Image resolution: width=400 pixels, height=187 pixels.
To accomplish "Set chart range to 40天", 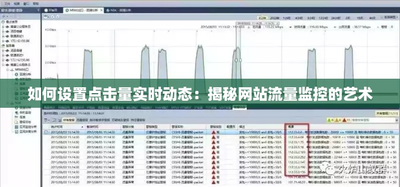I will click(x=372, y=18).
